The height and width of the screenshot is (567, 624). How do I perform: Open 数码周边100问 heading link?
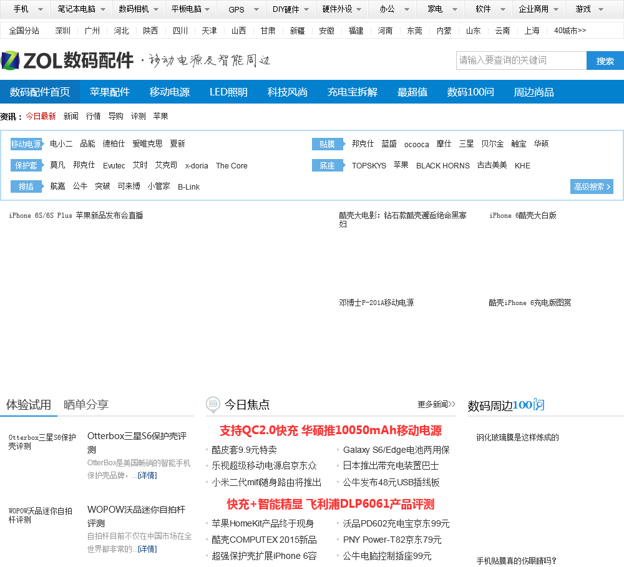[x=506, y=405]
